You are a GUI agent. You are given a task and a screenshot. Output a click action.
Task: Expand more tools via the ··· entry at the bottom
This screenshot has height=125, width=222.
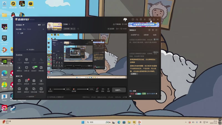[31, 96]
